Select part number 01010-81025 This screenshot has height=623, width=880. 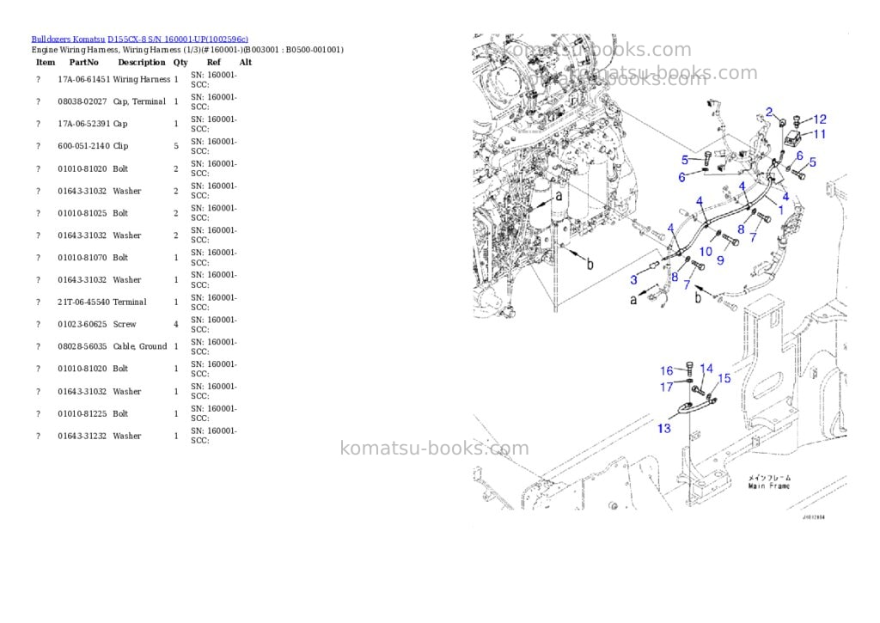point(82,213)
